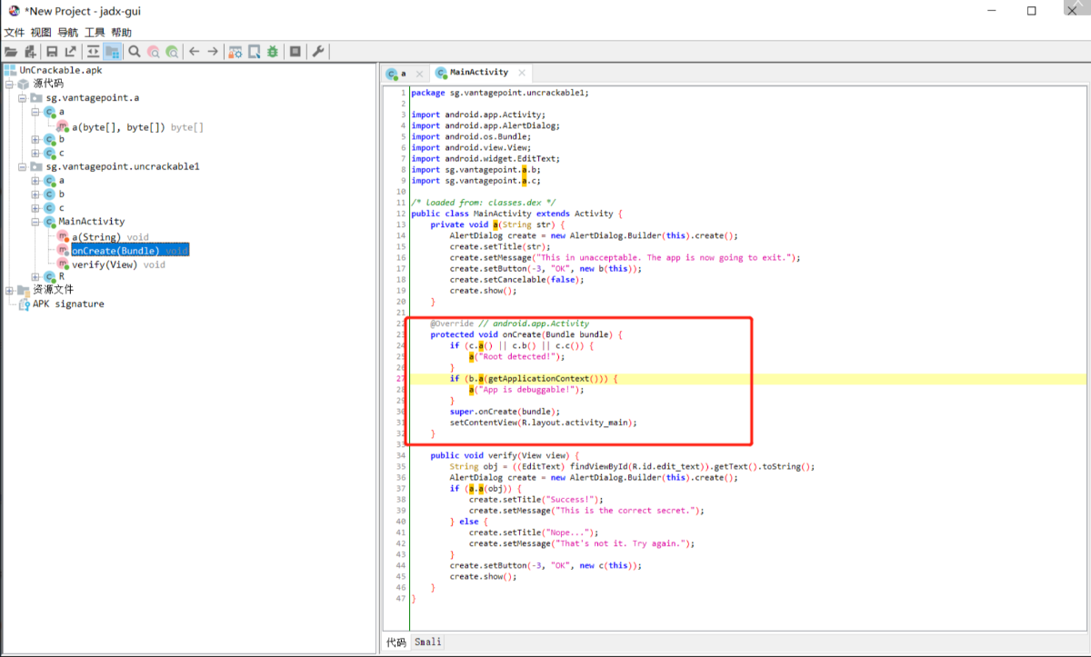Screen dimensions: 1091x657
Task: Expand class c under sg.vantagepoint.a
Action: pos(35,153)
